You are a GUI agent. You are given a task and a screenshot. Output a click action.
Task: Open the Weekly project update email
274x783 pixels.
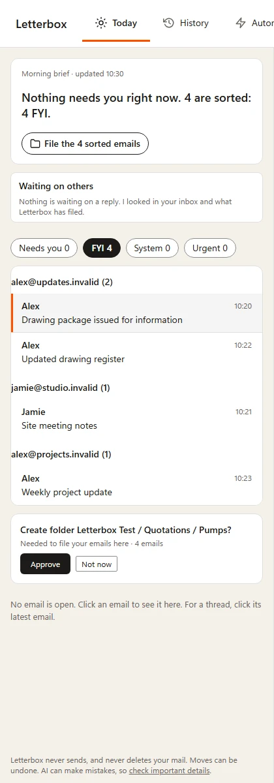coord(137,485)
